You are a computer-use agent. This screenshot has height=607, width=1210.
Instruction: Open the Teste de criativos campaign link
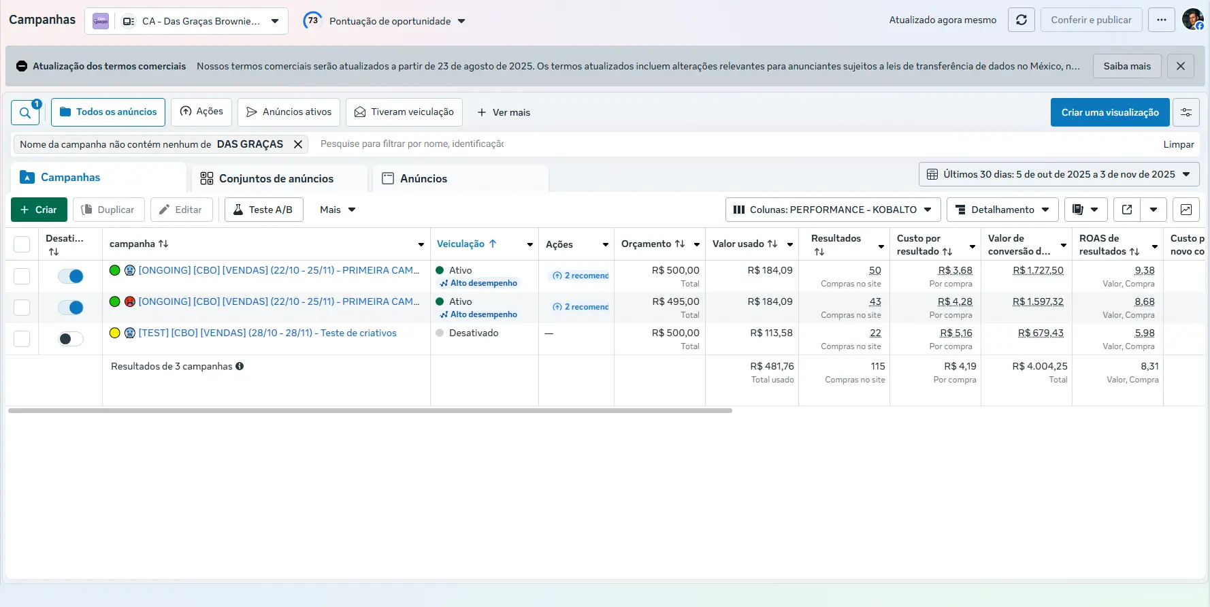click(267, 333)
